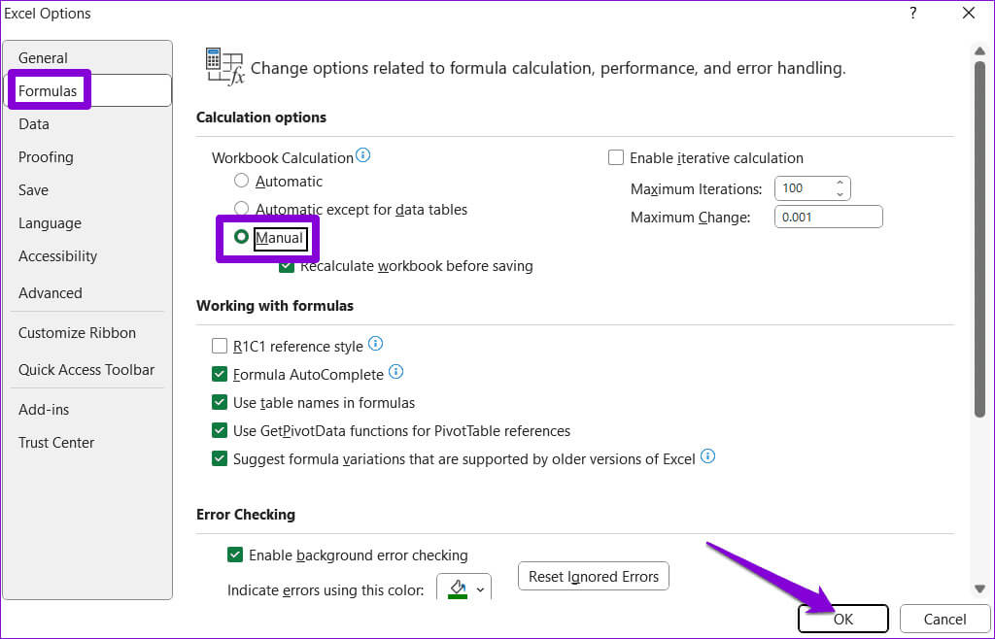Image resolution: width=995 pixels, height=639 pixels.
Task: Uncheck Recalculate workbook before saving
Action: [287, 265]
